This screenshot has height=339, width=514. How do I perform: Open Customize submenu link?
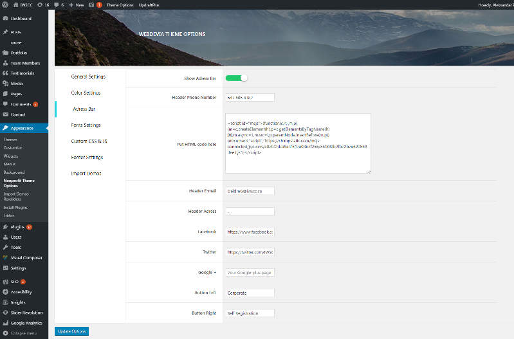point(12,148)
